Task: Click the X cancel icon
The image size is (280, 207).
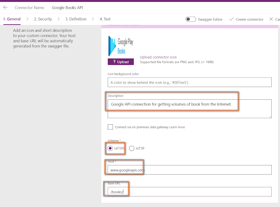Action: (271, 19)
